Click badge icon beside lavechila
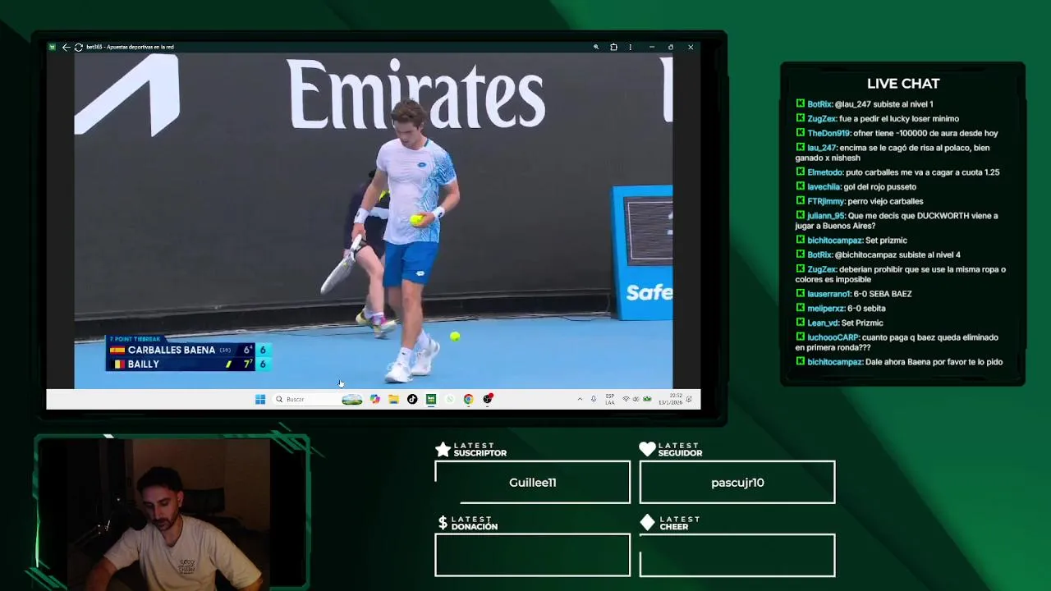Image resolution: width=1051 pixels, height=591 pixels. click(x=800, y=186)
